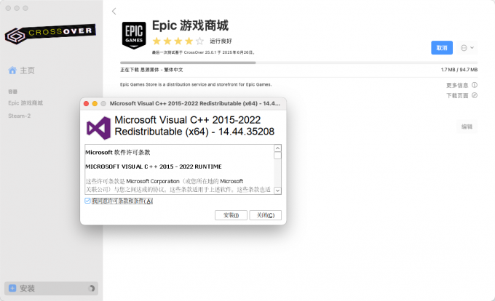Click the four-star rating
Viewport: 495px width, 301px height.
pos(178,41)
